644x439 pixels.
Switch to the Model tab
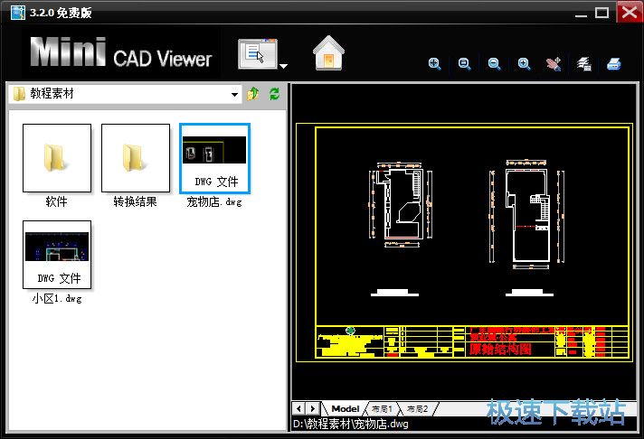[x=345, y=408]
